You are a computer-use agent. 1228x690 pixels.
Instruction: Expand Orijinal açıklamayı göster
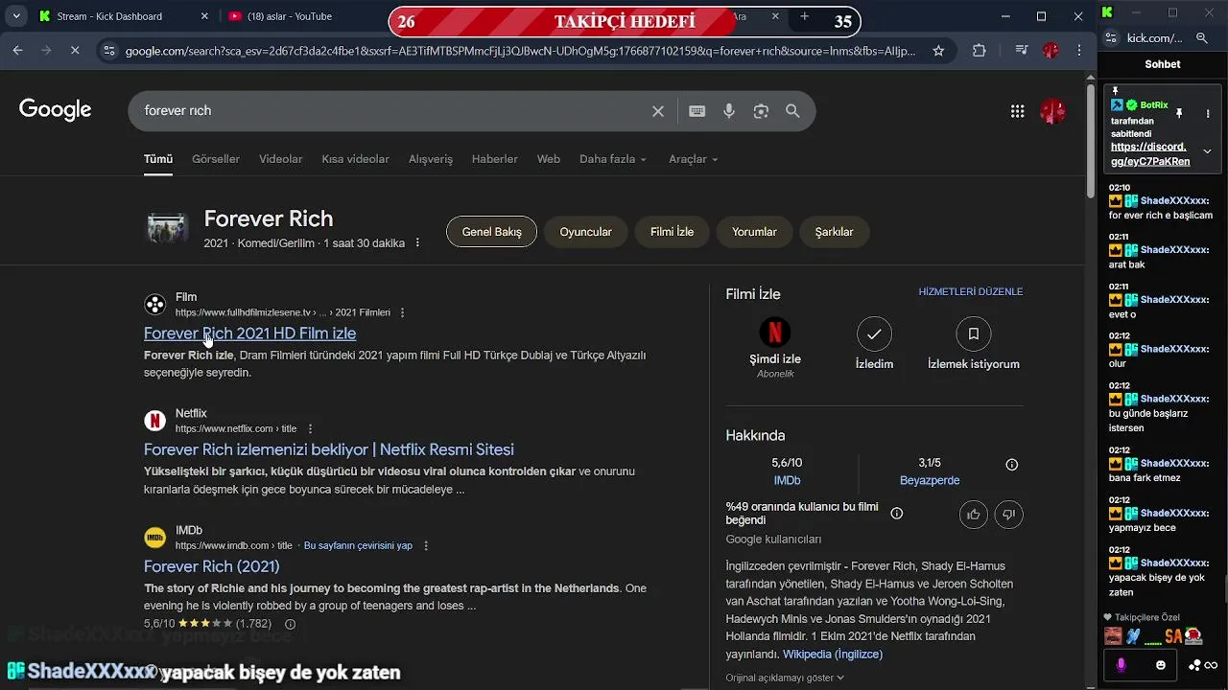[785, 678]
